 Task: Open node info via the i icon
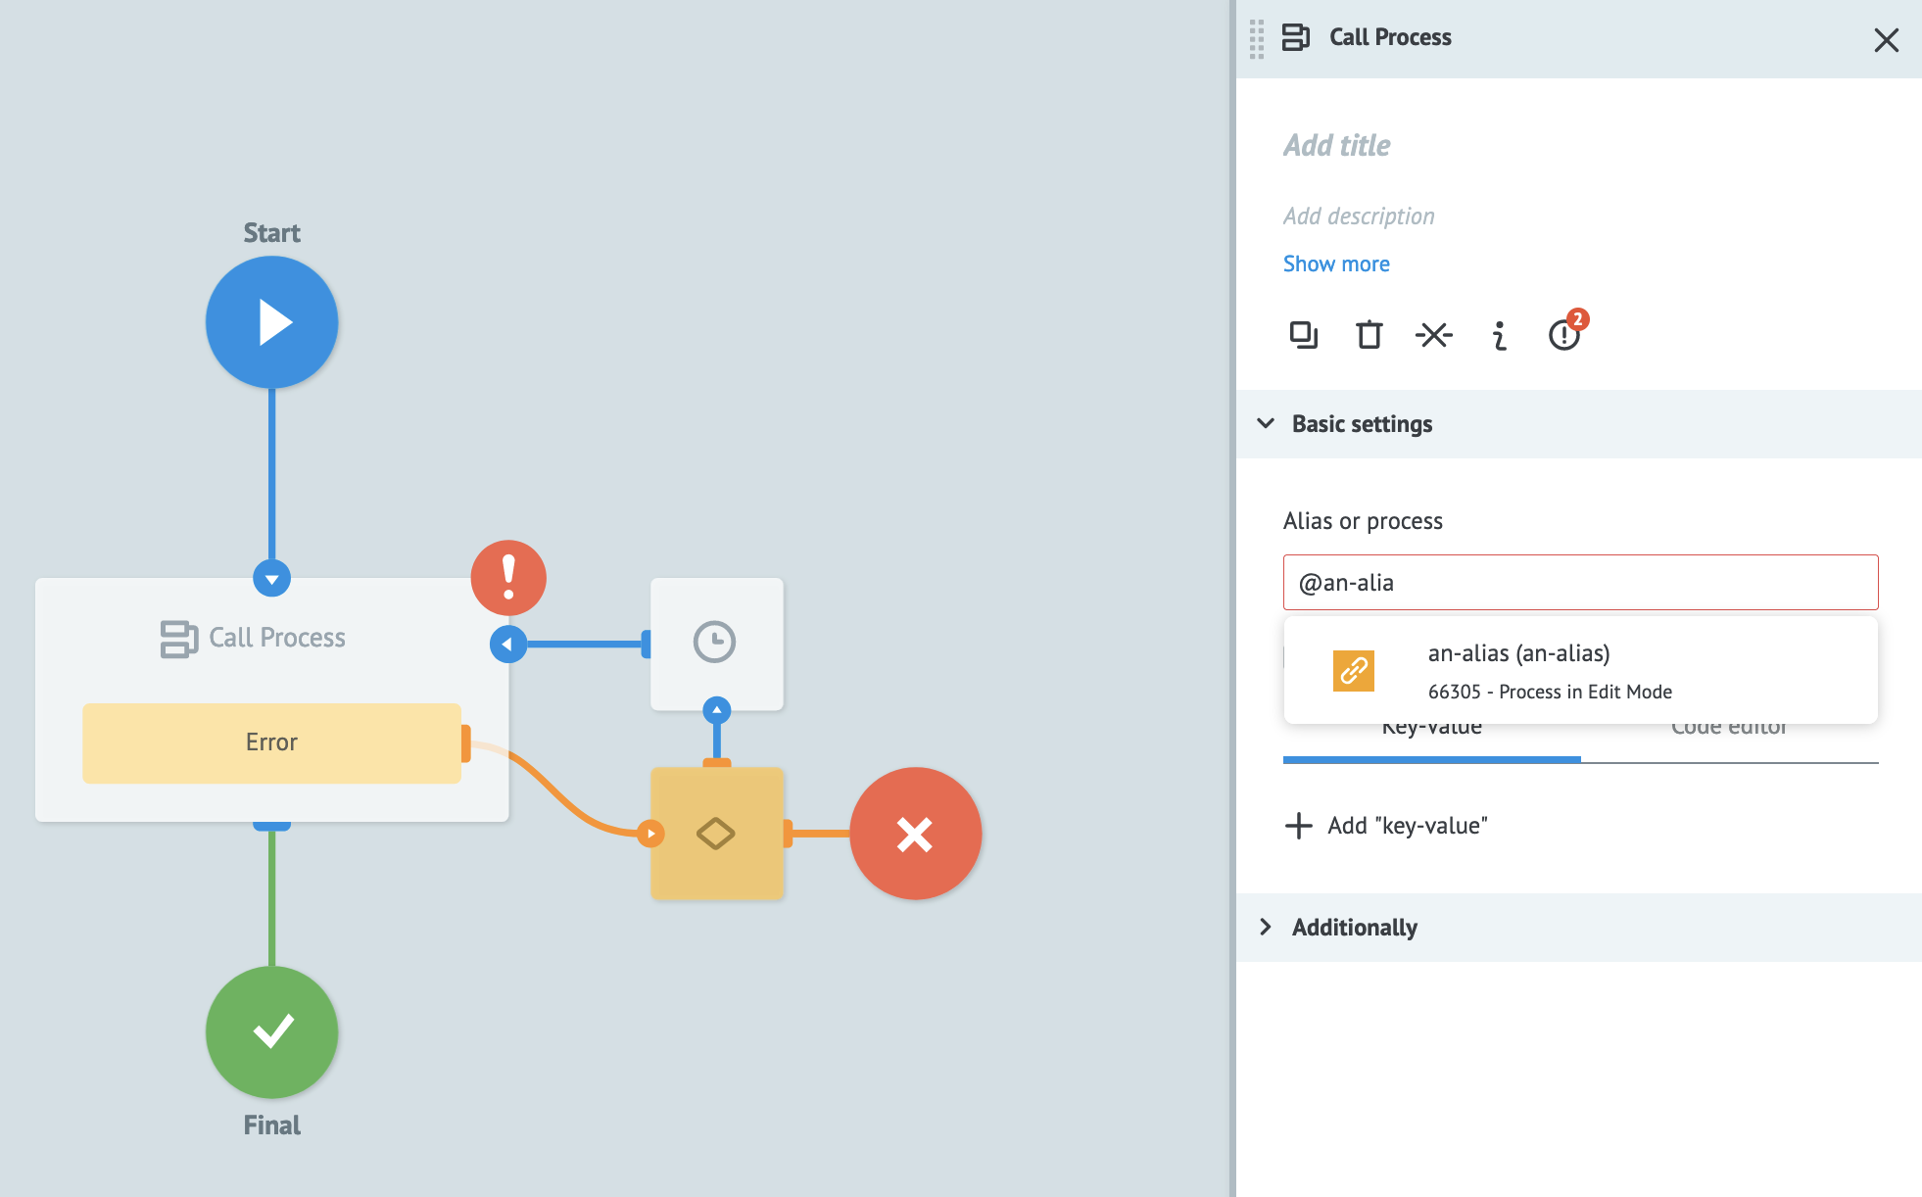pos(1498,334)
